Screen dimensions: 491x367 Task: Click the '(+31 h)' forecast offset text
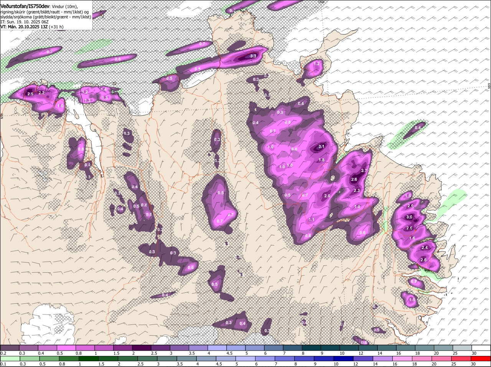pyautogui.click(x=56, y=27)
